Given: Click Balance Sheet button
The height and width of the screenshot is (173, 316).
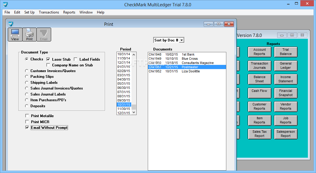Looking at the screenshot, I should (259, 79).
